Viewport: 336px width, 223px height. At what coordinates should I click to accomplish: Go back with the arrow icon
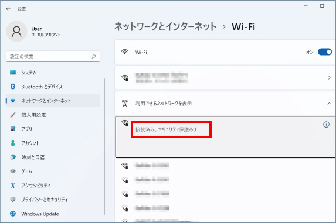point(8,9)
